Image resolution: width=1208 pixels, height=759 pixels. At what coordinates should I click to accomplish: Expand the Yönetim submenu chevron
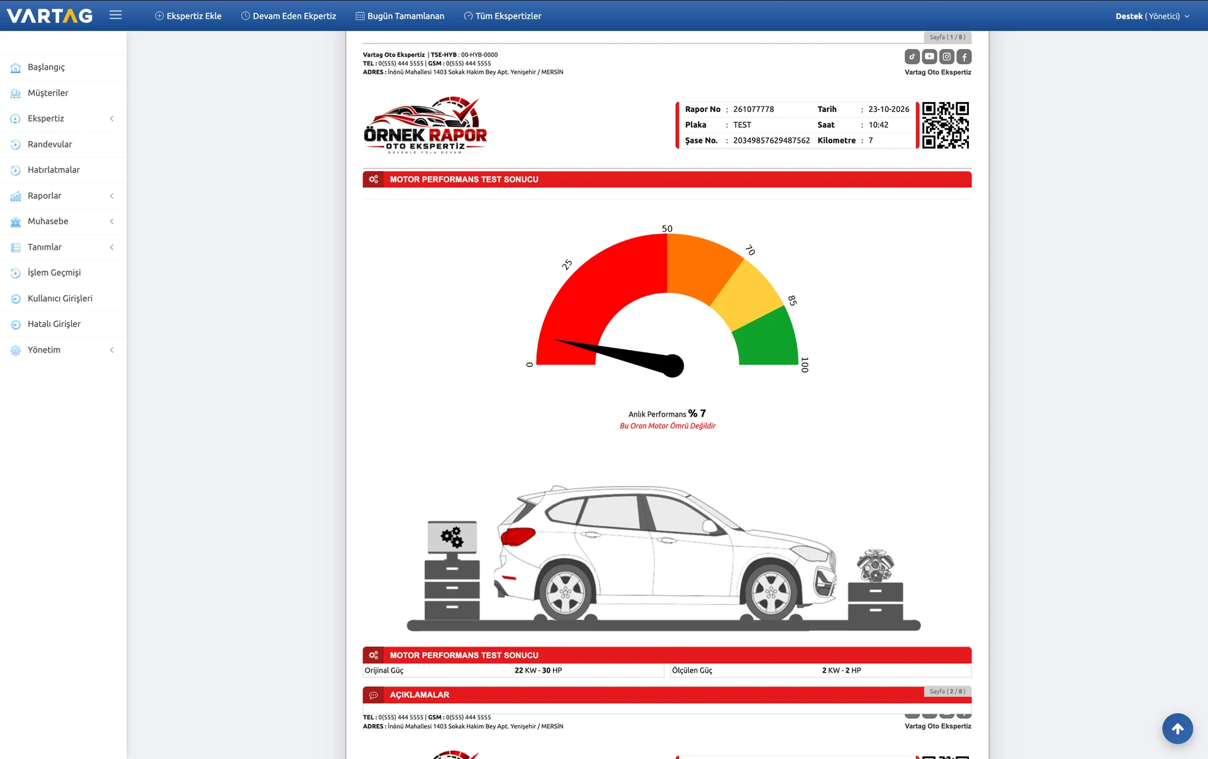pos(112,350)
